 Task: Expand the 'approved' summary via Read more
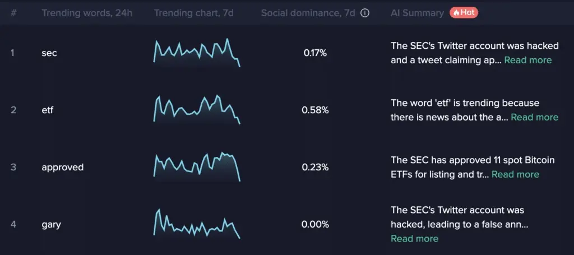[x=515, y=174]
